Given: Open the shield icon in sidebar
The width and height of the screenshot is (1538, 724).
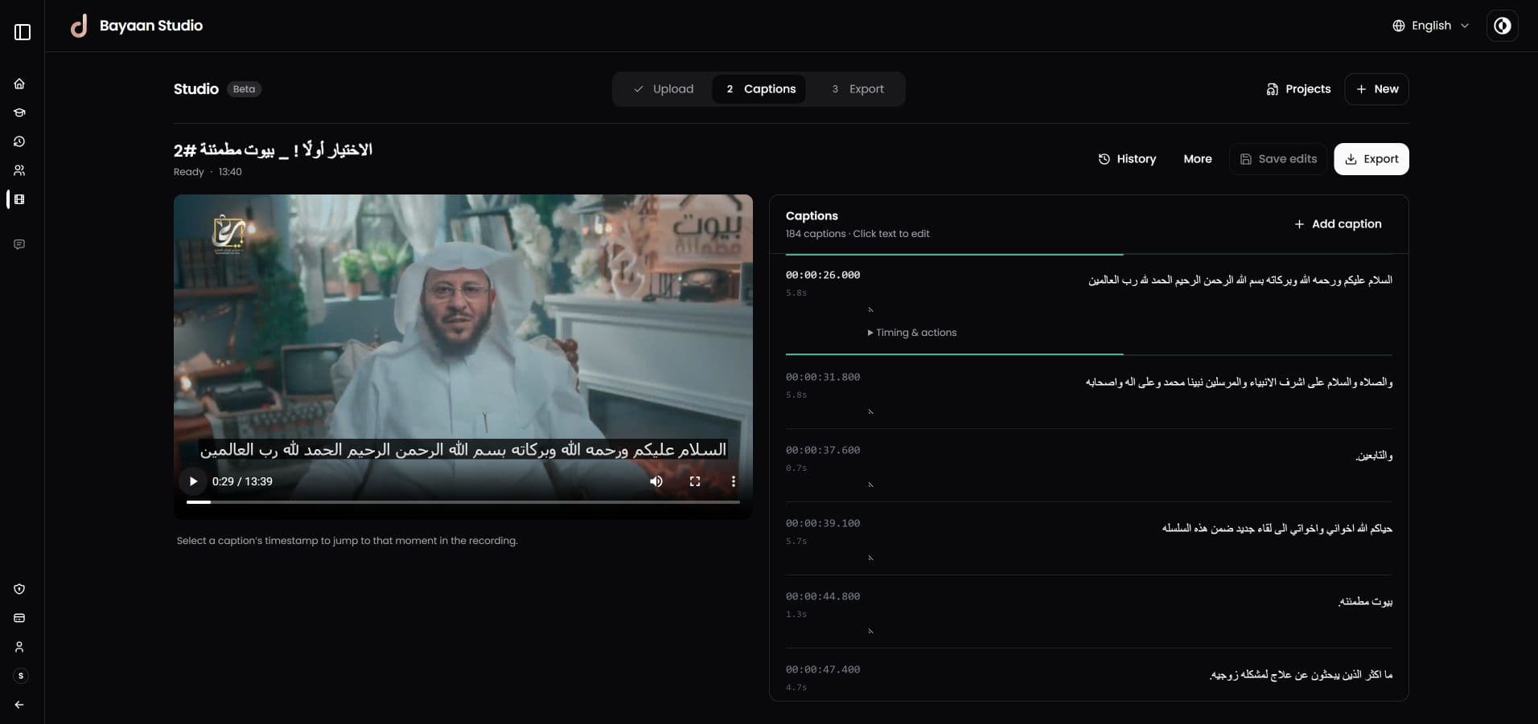Looking at the screenshot, I should point(19,589).
